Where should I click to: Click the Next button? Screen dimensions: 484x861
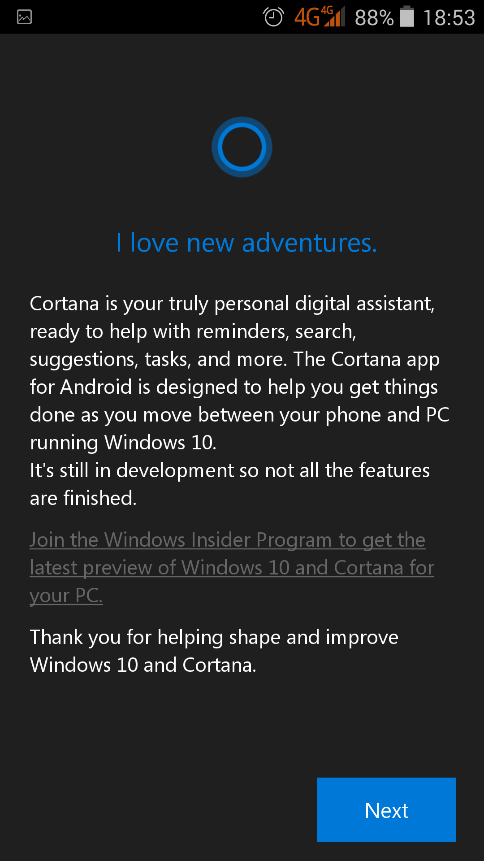[386, 810]
